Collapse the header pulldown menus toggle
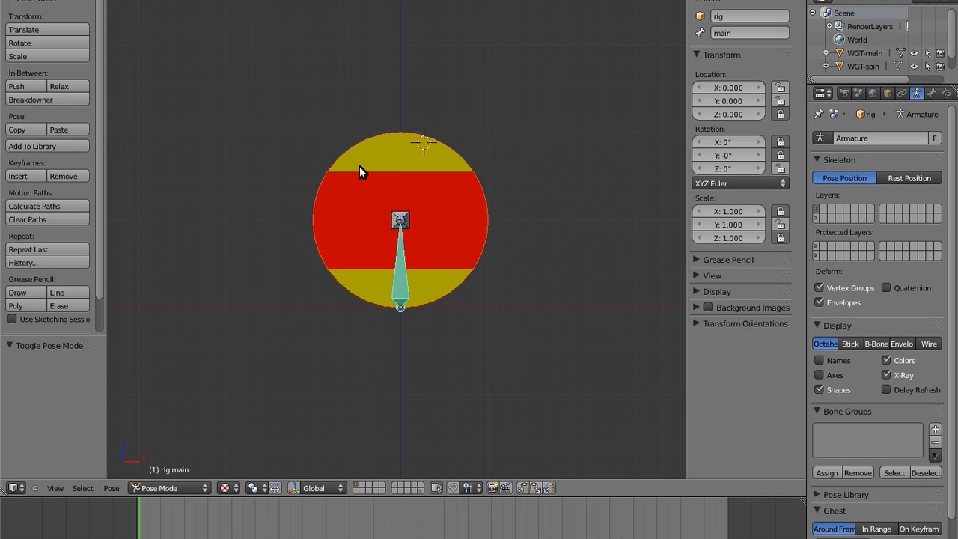This screenshot has height=539, width=958. (34, 488)
